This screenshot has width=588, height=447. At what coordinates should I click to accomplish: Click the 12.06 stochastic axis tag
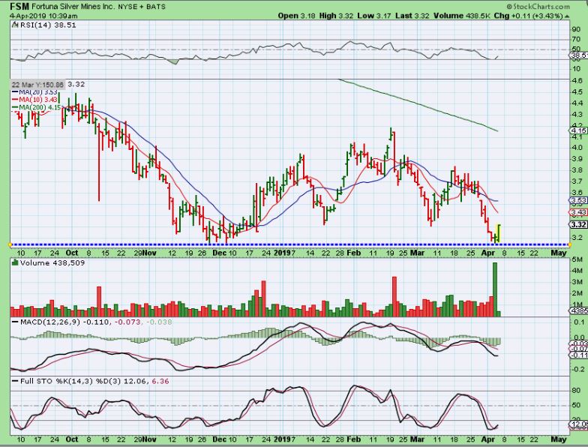click(579, 424)
